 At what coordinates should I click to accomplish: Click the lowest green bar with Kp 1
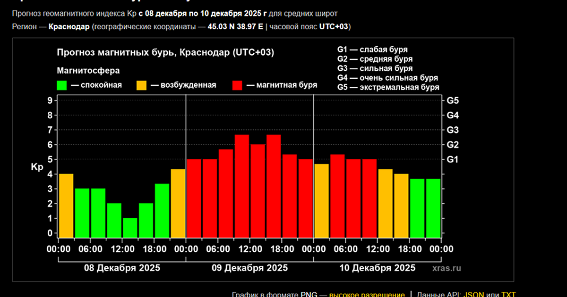(130, 228)
